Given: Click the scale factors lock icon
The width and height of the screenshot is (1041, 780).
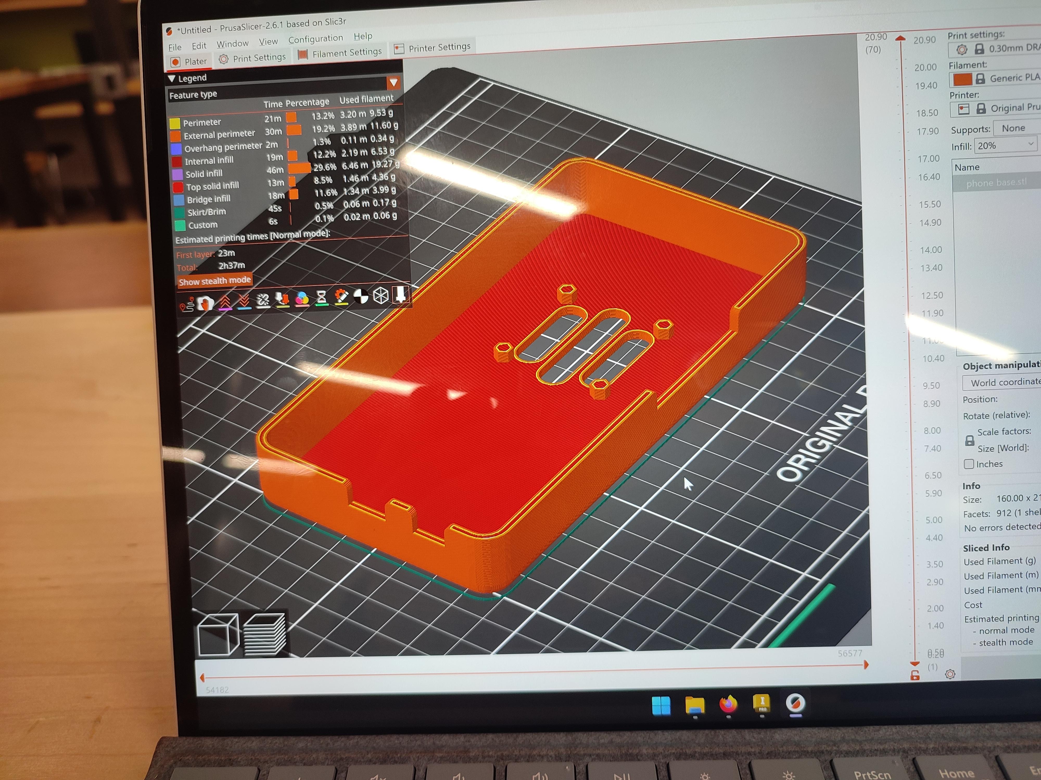Looking at the screenshot, I should [x=969, y=440].
